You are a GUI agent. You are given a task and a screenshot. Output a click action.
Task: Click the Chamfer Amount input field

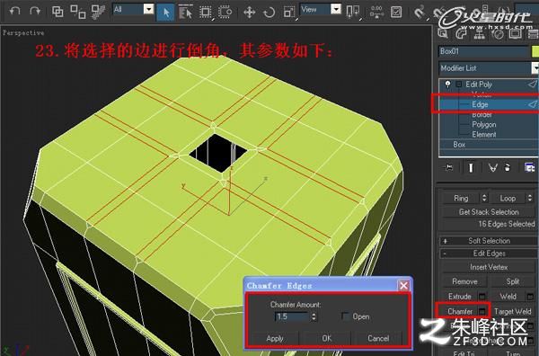[x=292, y=316]
